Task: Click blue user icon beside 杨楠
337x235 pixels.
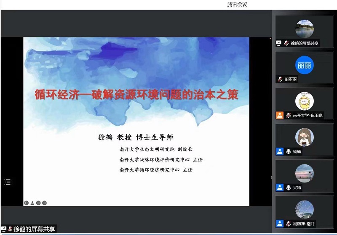Action: [279, 151]
